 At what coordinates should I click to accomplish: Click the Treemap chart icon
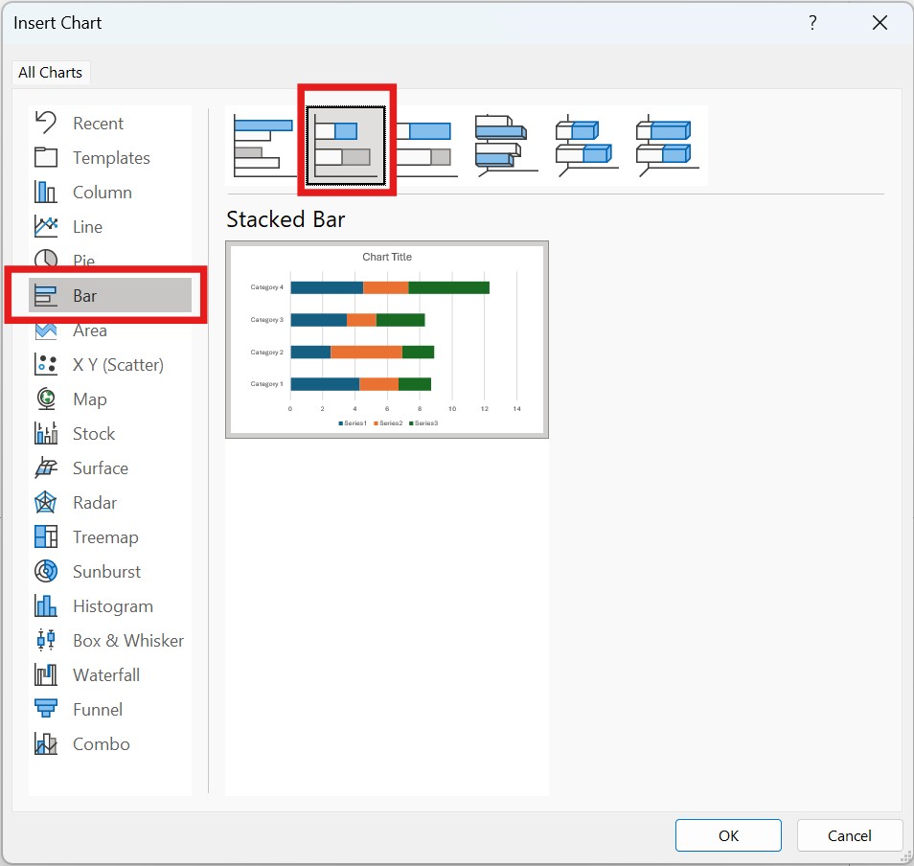click(45, 536)
